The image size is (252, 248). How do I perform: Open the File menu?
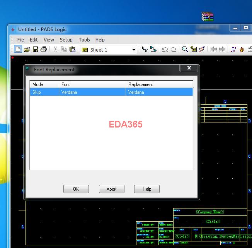coord(20,40)
